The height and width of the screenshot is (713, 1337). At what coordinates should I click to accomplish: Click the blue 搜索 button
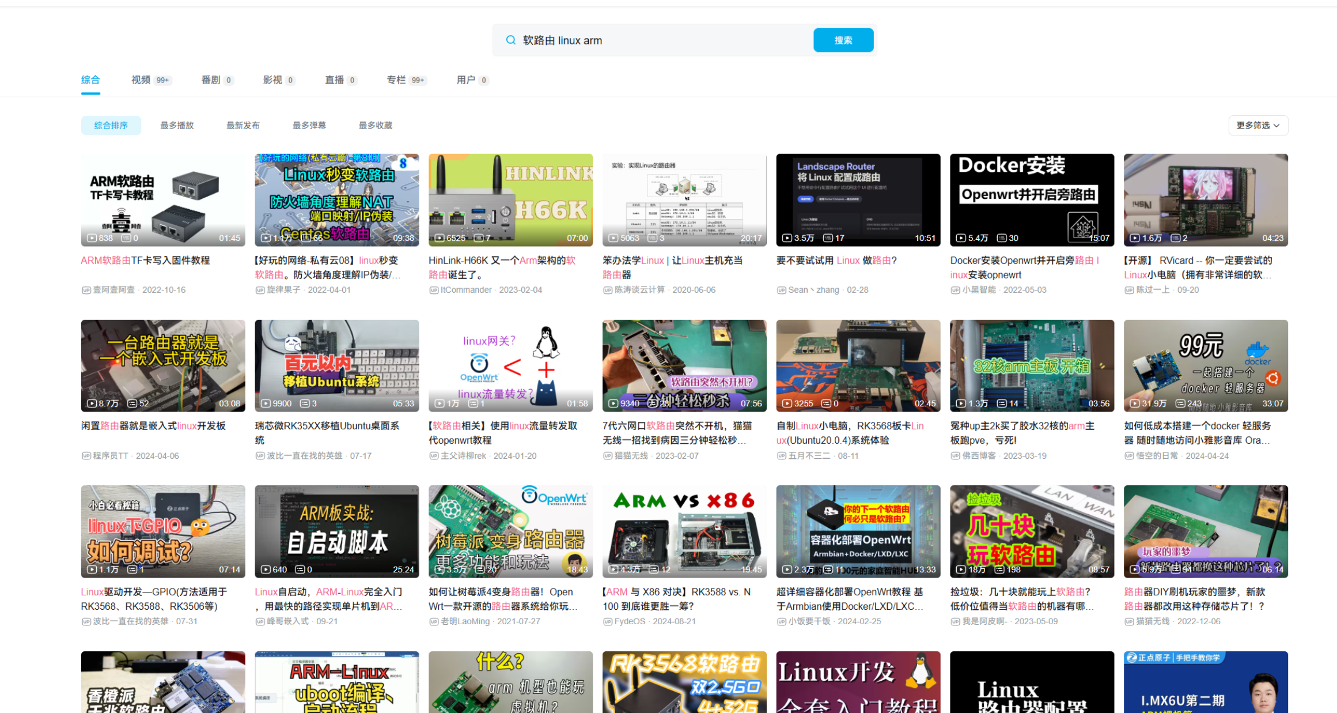(843, 40)
